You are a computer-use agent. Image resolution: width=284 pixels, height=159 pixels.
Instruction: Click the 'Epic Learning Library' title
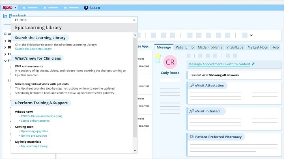(39, 28)
